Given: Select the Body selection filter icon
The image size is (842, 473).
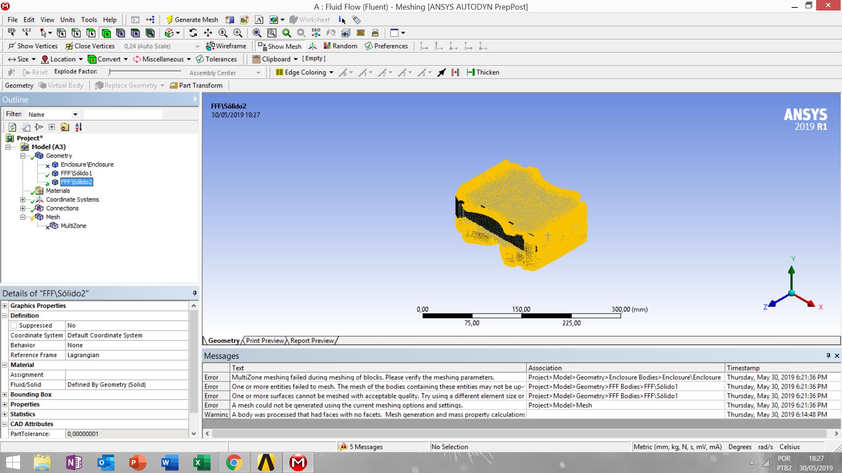Looking at the screenshot, I should (106, 33).
